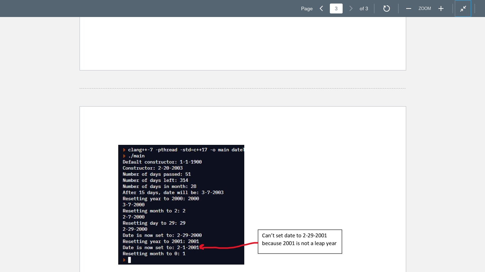
Task: Click the 'Date is now set to: 2-1-2001' line
Action: [160, 247]
